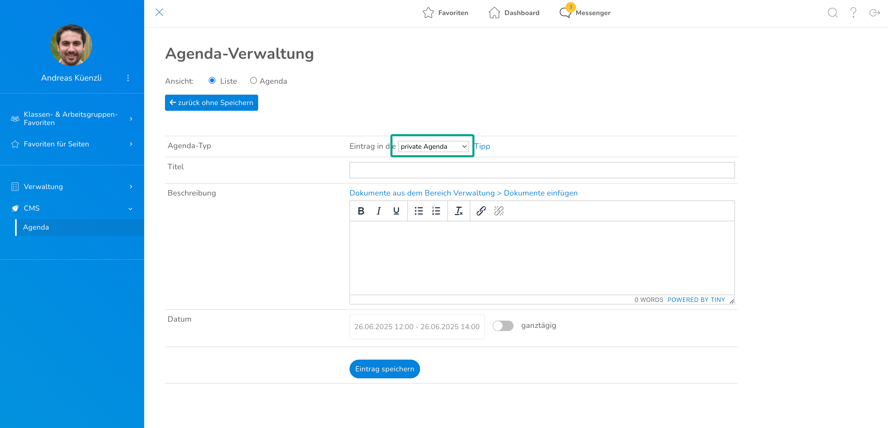888x428 pixels.
Task: Click the Eintrag speichern button
Action: (x=384, y=369)
